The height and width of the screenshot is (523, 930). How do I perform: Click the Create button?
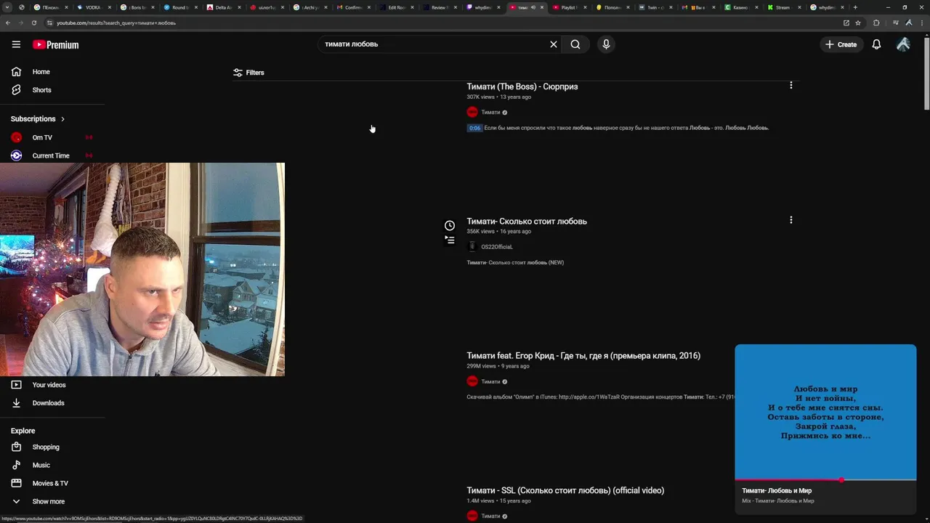[x=841, y=44]
